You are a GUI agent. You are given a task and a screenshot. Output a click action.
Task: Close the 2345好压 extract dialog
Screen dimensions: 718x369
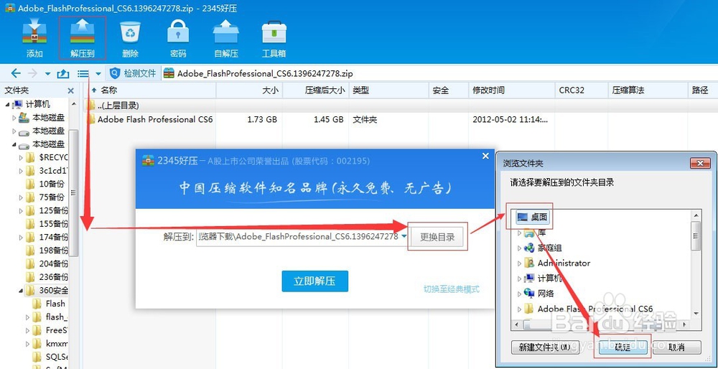(x=486, y=156)
